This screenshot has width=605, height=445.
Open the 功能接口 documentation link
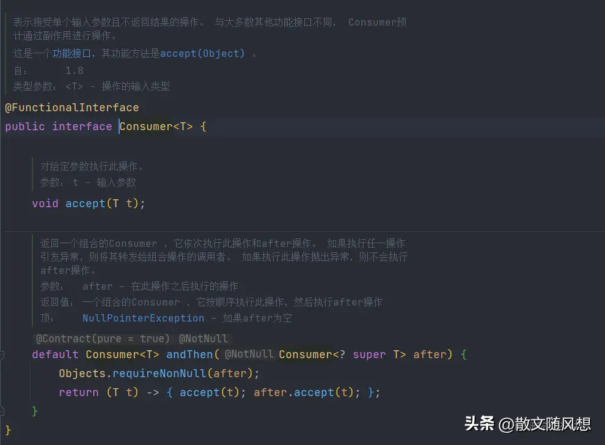[x=71, y=54]
